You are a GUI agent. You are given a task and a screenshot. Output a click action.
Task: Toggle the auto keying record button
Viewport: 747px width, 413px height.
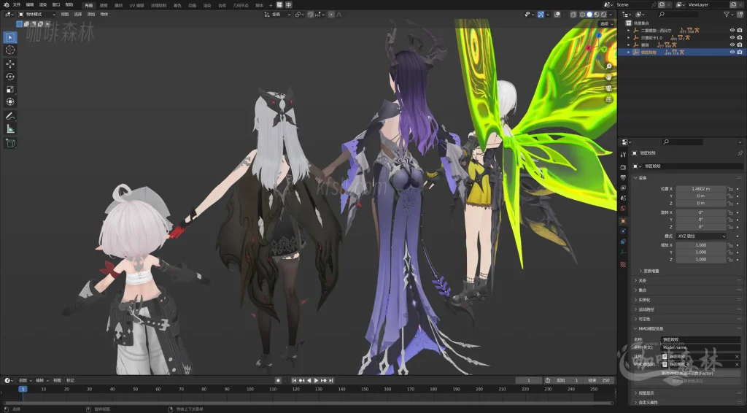[x=278, y=380]
